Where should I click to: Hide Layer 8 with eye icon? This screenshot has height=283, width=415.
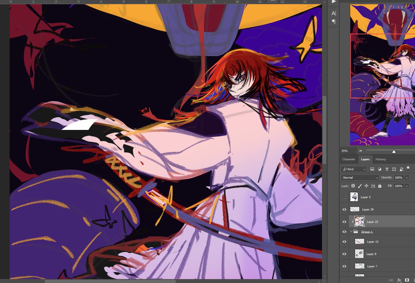click(344, 254)
